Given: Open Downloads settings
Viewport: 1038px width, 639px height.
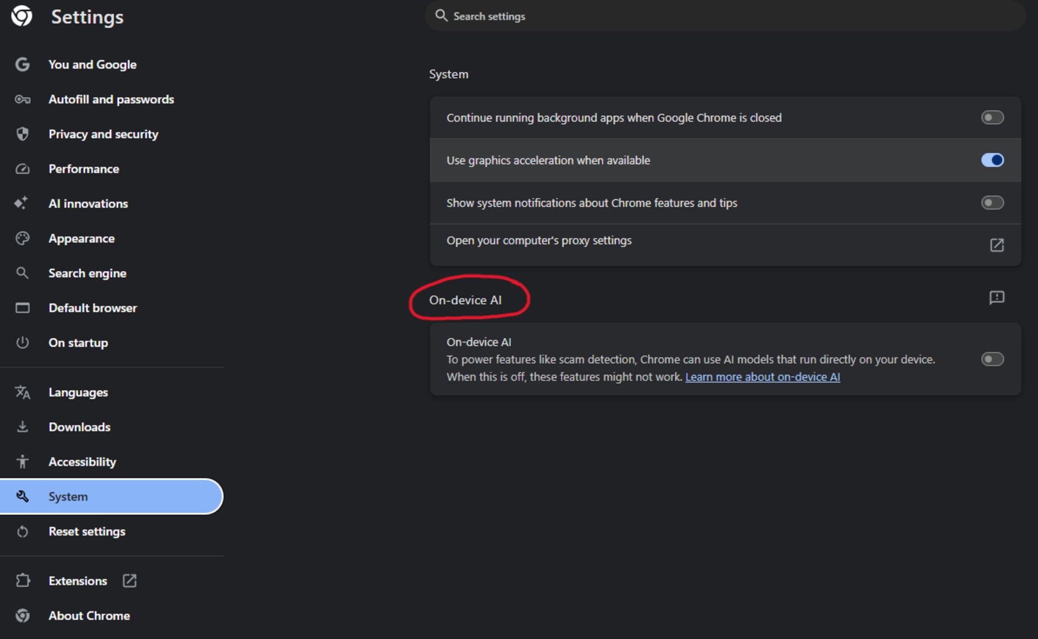Looking at the screenshot, I should [79, 427].
